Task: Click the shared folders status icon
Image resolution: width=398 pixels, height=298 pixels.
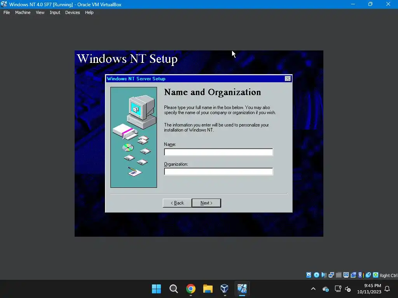Action: point(353,275)
